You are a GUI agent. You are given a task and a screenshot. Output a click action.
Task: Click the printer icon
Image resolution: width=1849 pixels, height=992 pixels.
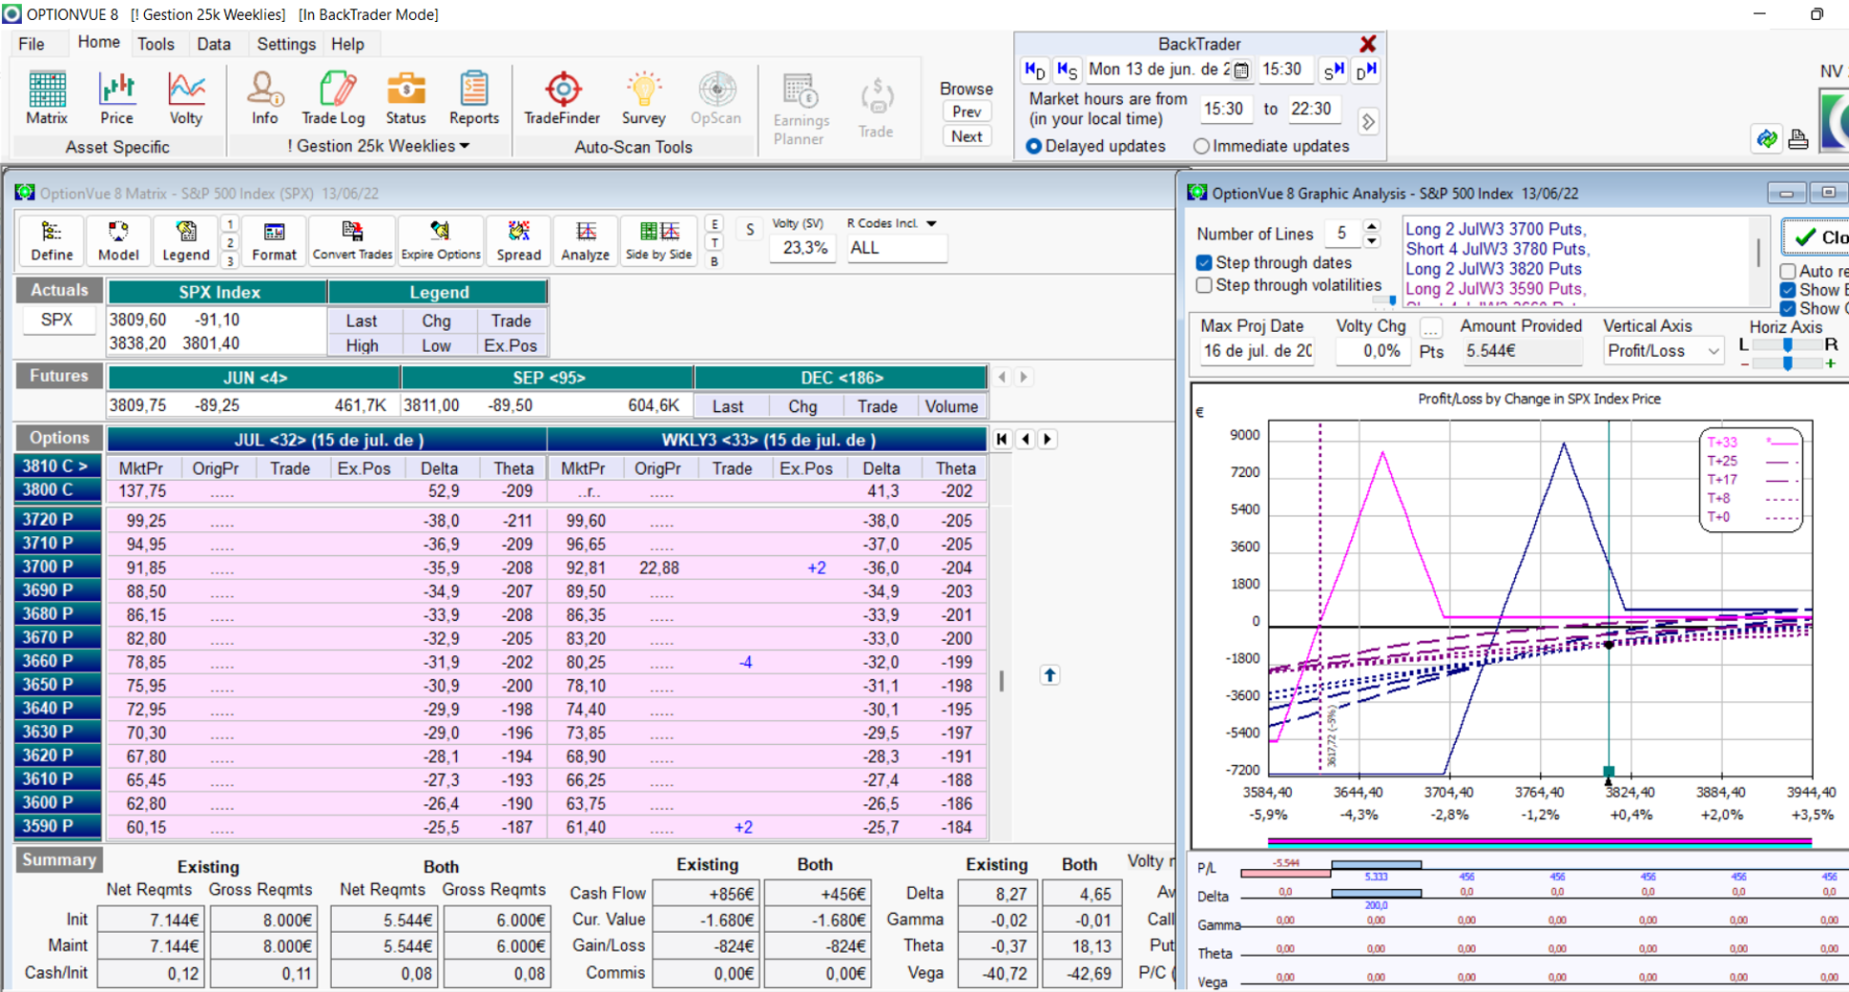[1798, 139]
